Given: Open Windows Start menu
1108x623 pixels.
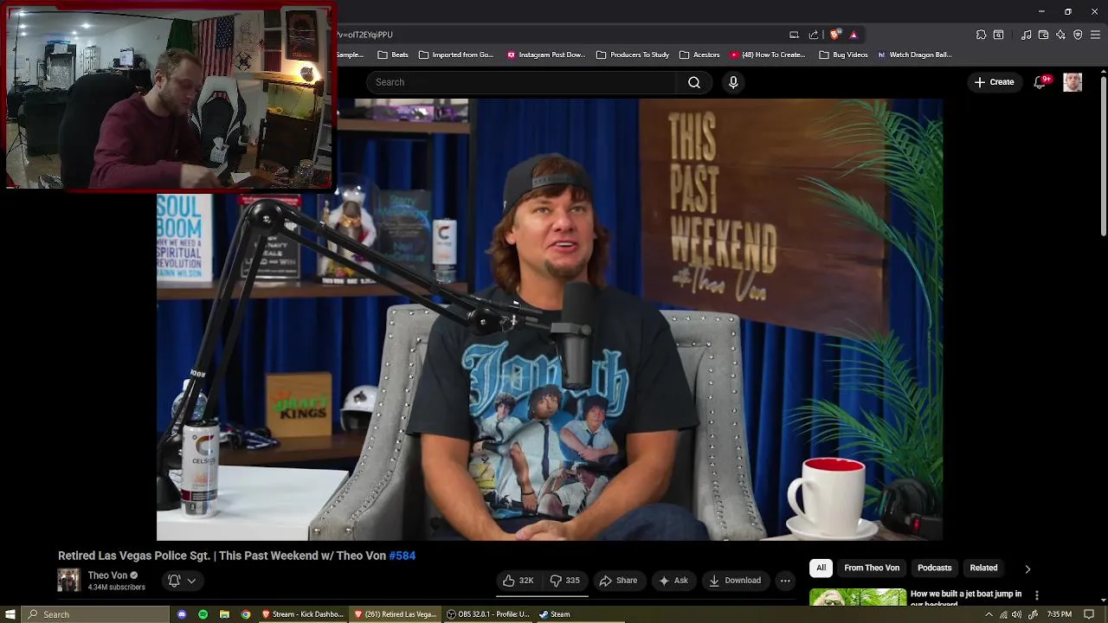Looking at the screenshot, I should pyautogui.click(x=10, y=614).
